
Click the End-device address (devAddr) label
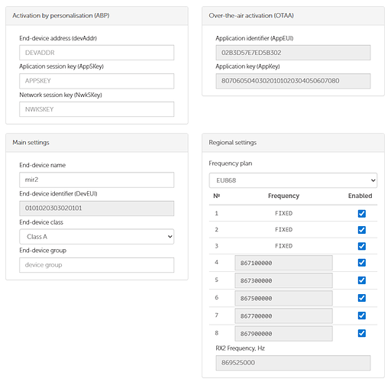[58, 38]
